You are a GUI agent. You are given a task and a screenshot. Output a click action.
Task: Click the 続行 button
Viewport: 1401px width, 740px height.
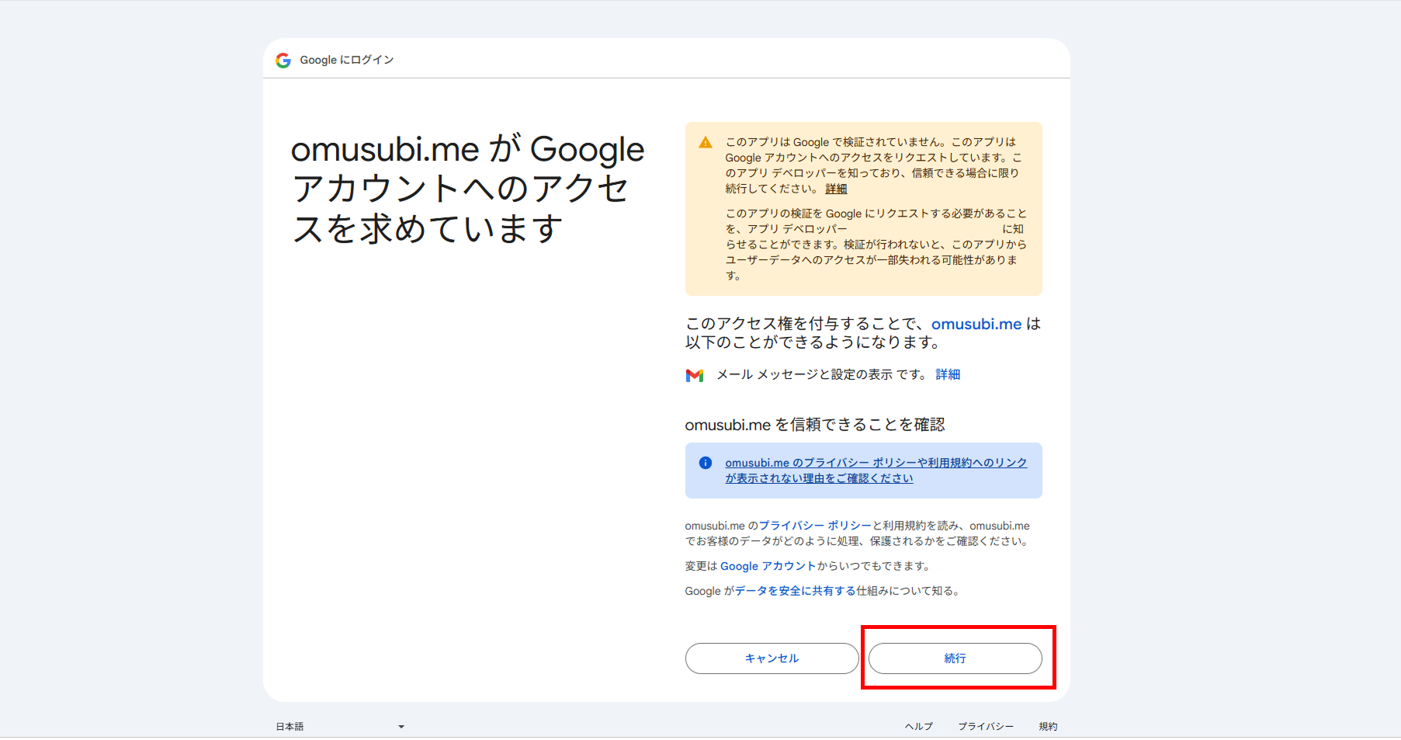point(955,658)
